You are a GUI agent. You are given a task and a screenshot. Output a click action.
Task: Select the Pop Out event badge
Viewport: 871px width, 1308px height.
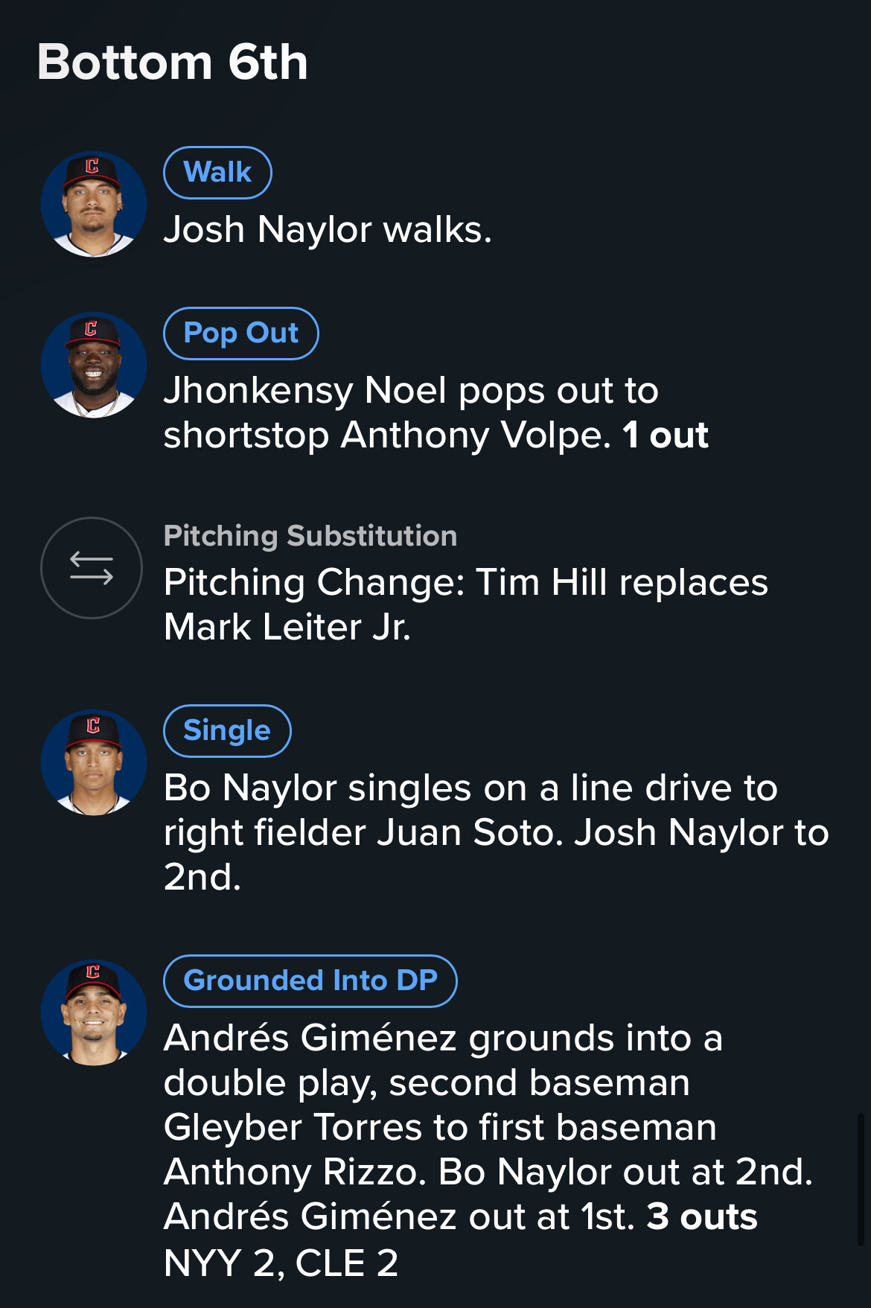point(241,334)
